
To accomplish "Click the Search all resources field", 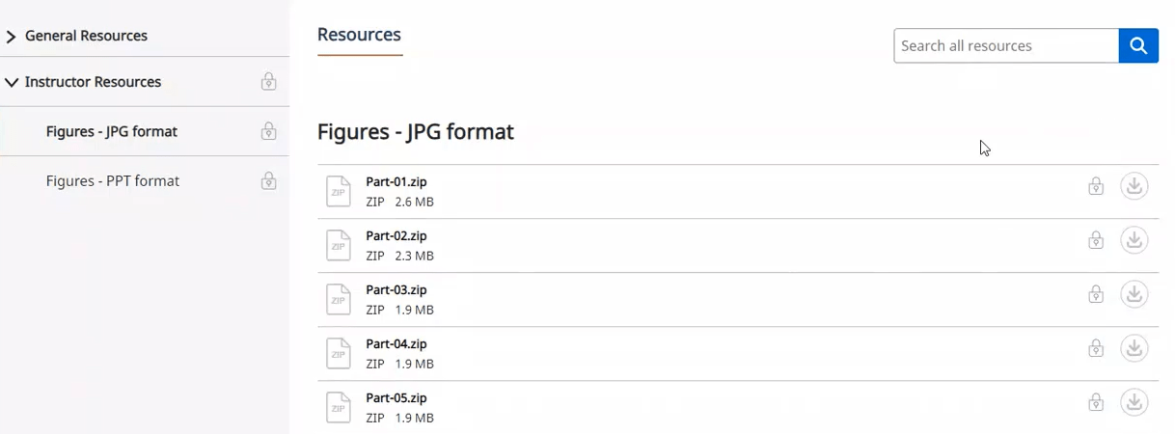I will coord(1006,45).
